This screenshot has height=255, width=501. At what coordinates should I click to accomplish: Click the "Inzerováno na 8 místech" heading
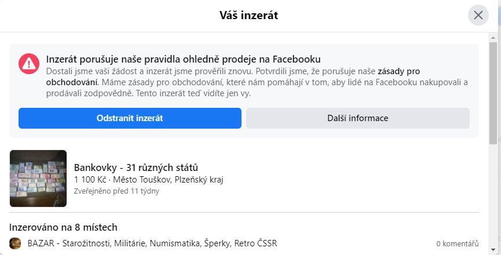click(x=64, y=227)
